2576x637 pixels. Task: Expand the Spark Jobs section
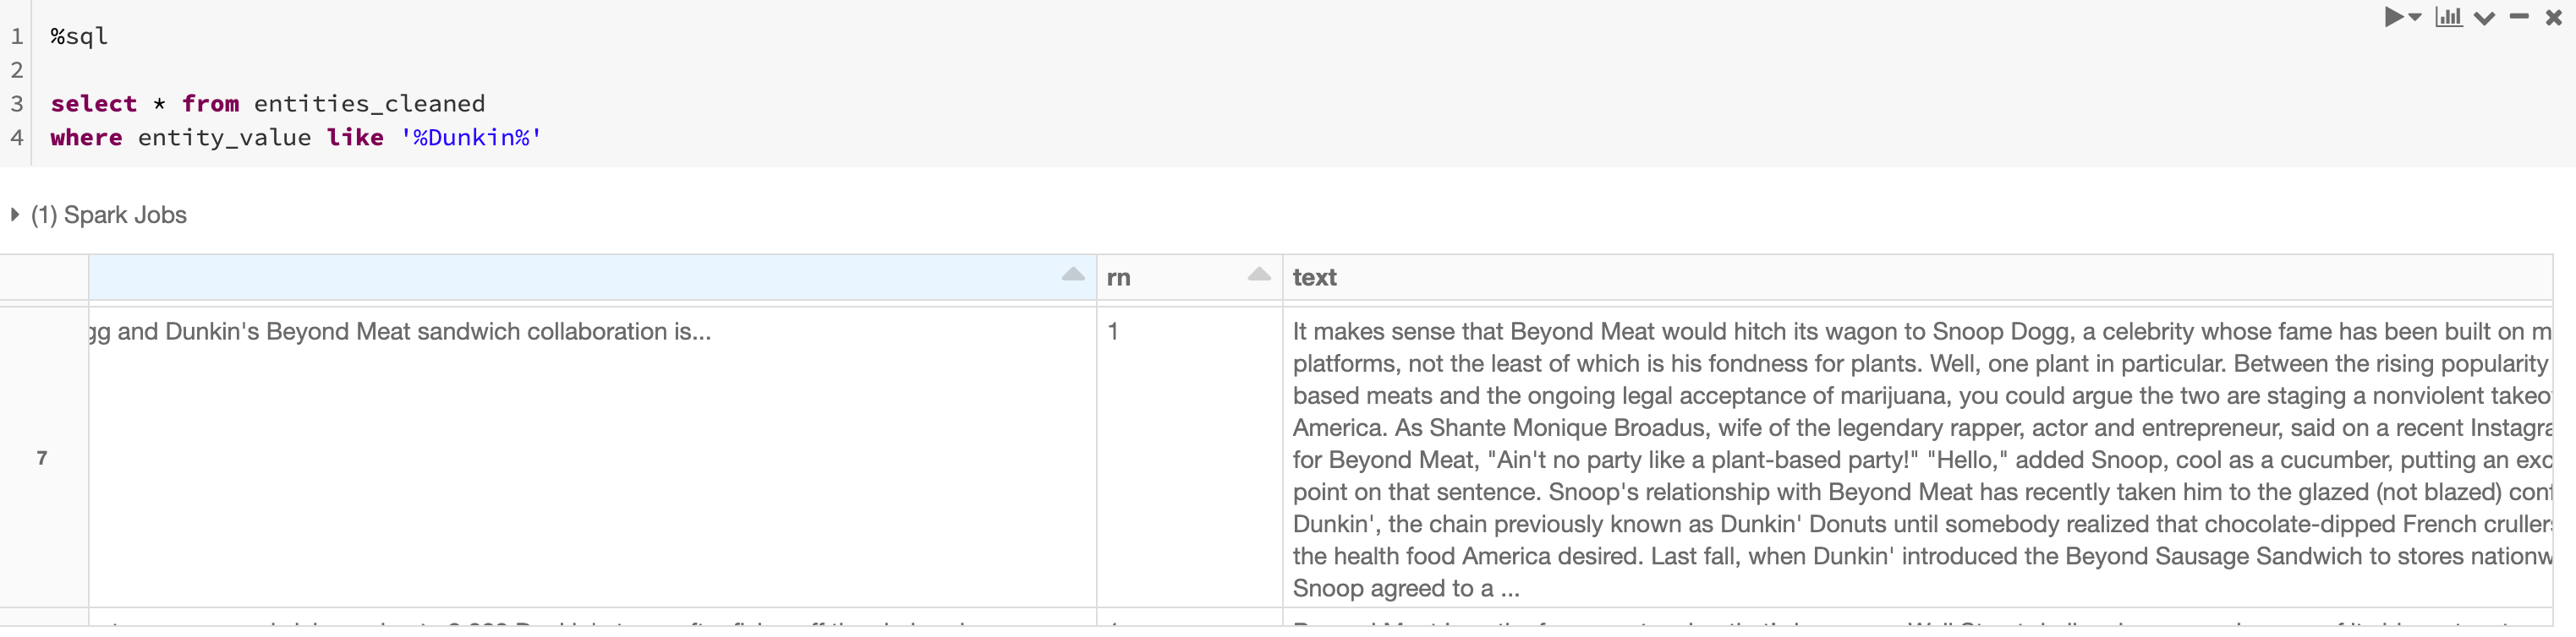pyautogui.click(x=15, y=215)
